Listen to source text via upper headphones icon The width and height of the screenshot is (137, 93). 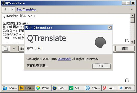[127, 41]
